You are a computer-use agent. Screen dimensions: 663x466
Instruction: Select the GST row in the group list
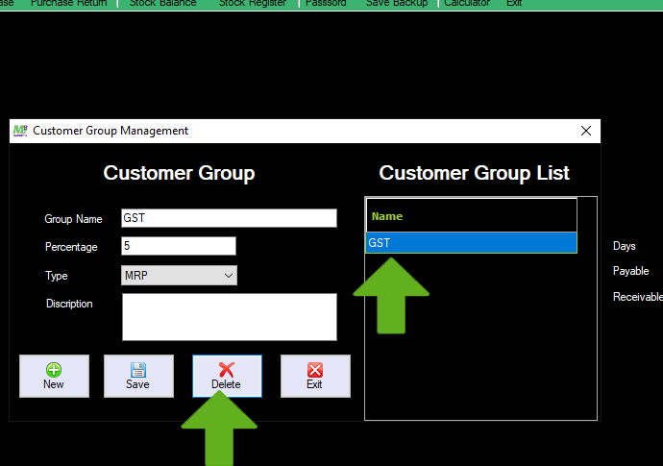coord(471,243)
